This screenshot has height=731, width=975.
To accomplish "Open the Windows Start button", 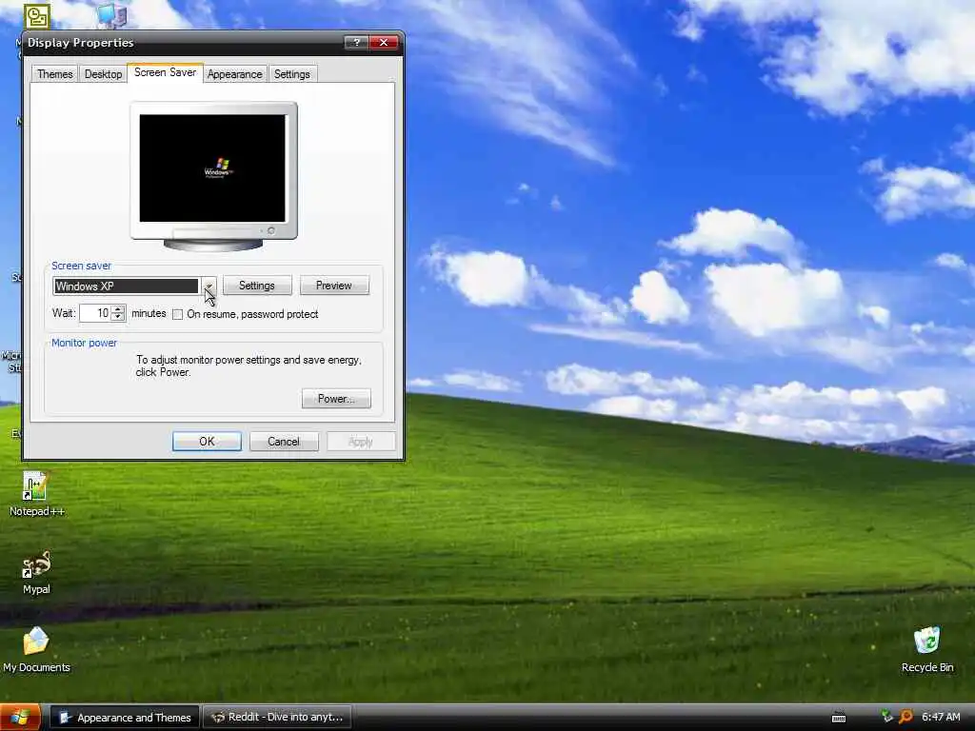I will point(20,718).
